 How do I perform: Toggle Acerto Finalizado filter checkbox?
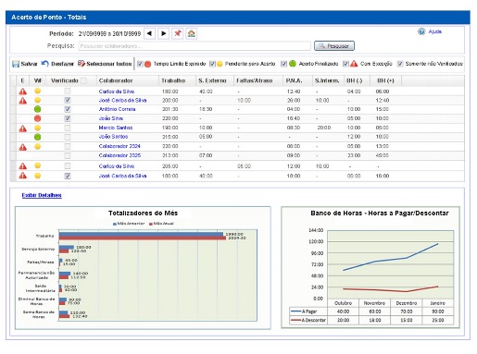pos(283,64)
